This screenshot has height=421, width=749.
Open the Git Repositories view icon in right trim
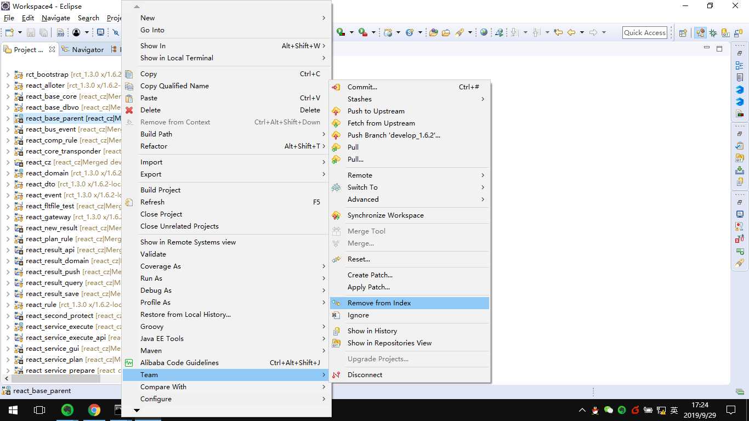point(740,158)
